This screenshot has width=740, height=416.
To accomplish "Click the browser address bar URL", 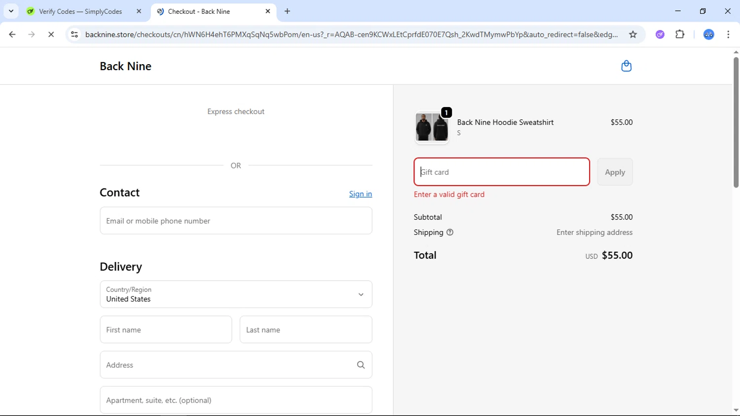I will click(351, 35).
